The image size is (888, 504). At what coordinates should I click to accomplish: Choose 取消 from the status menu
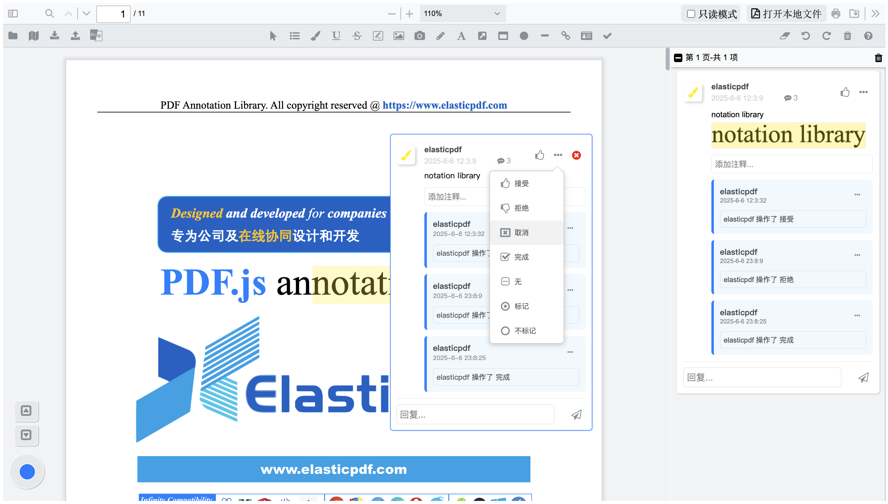click(521, 233)
